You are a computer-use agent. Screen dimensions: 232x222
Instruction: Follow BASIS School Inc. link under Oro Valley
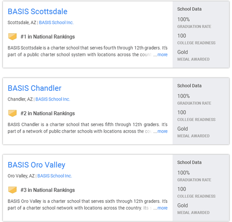click(x=55, y=176)
